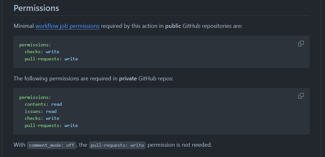Click the issues: read line
The height and width of the screenshot is (157, 325).
pyautogui.click(x=41, y=111)
